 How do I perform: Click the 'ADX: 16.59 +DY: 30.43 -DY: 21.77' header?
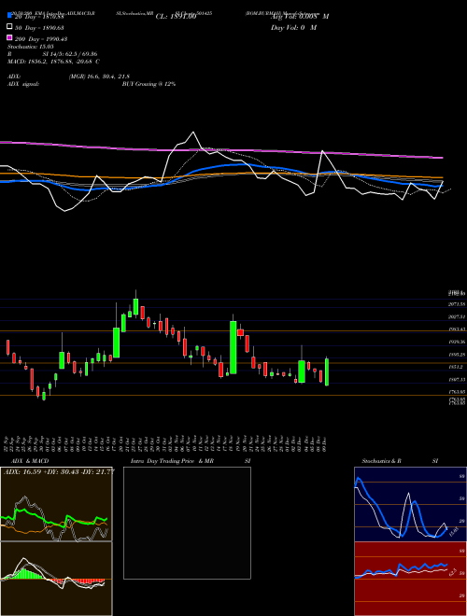coord(60,471)
